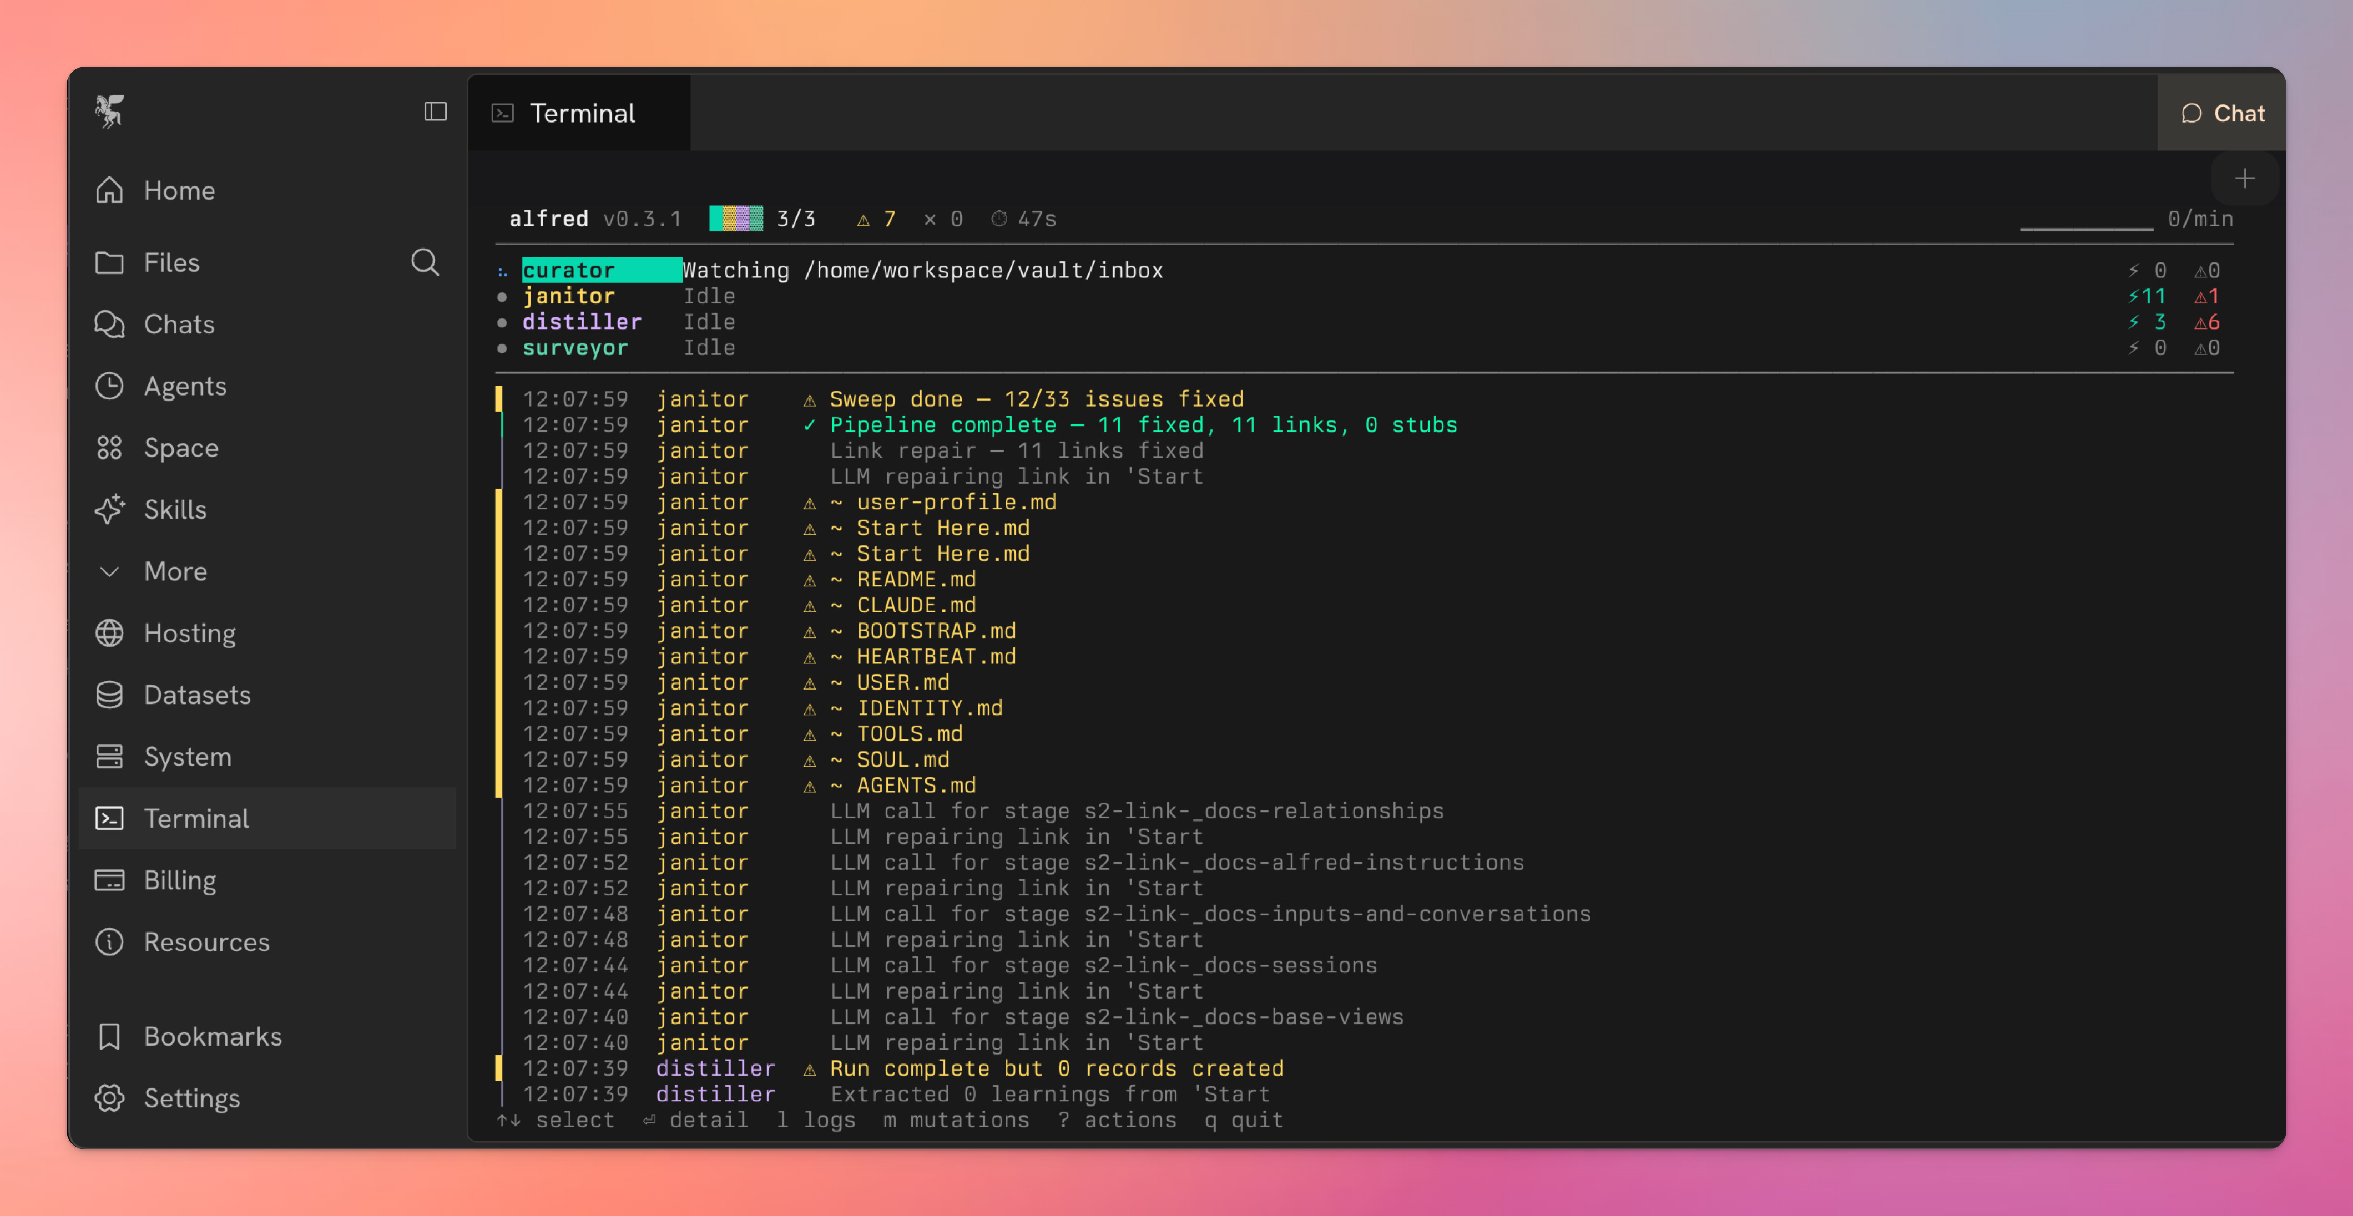Click the striped 3/3 progress bar

pos(735,219)
